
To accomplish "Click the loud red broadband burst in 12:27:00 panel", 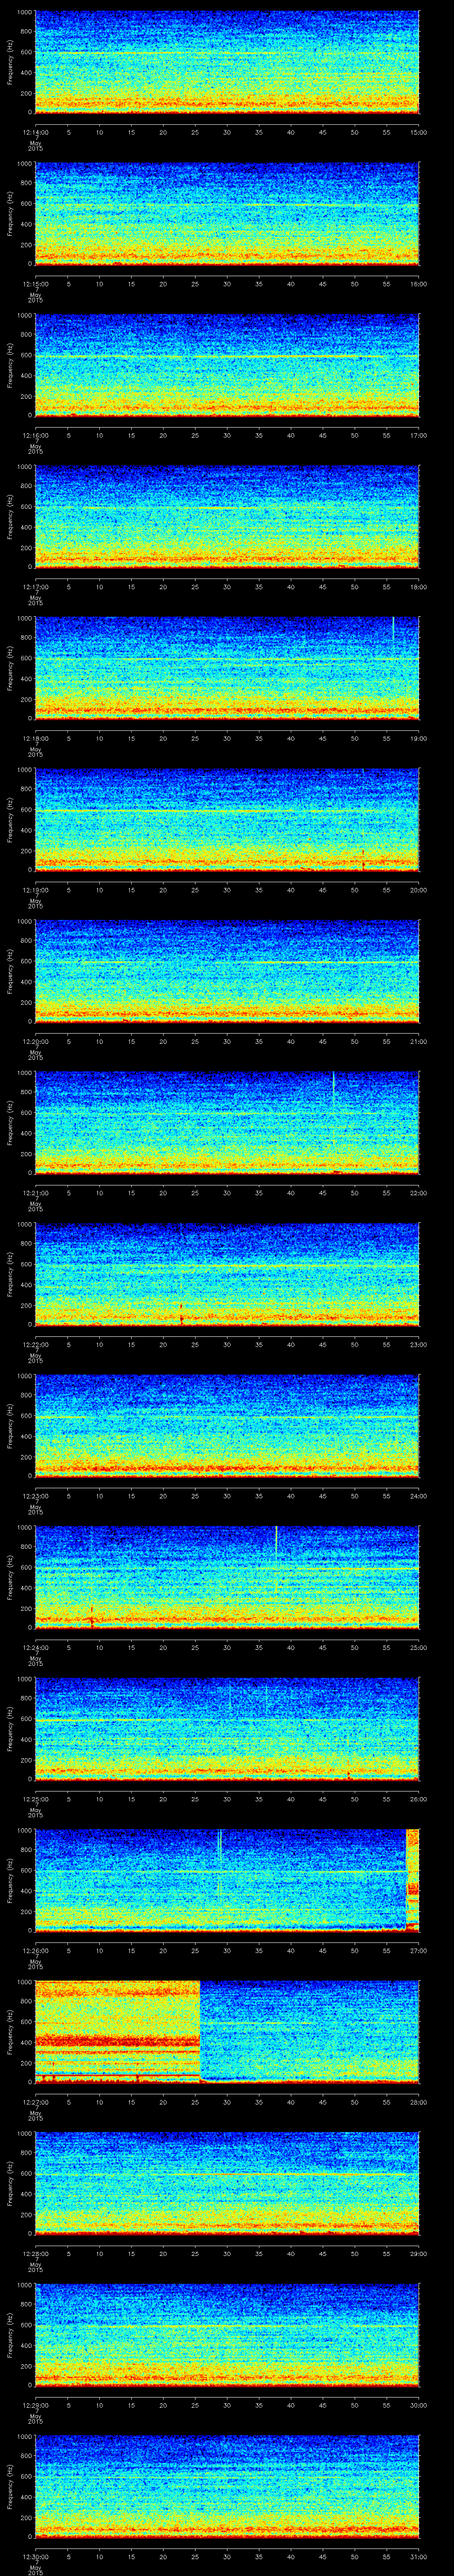I will 118,2032.
